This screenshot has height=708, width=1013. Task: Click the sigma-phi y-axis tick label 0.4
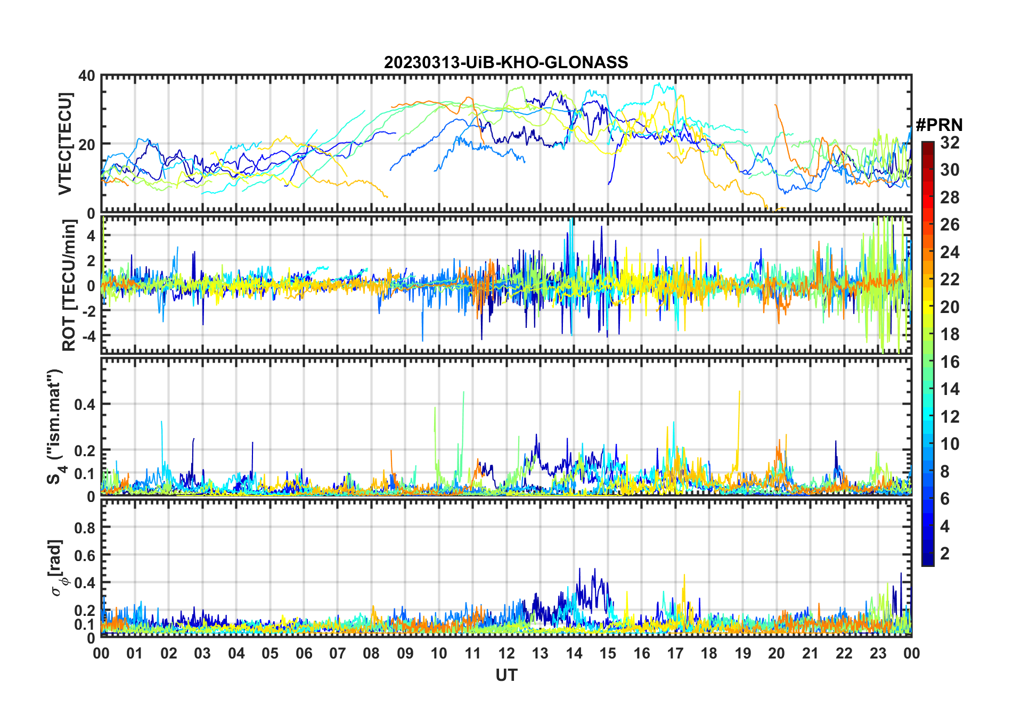[85, 583]
